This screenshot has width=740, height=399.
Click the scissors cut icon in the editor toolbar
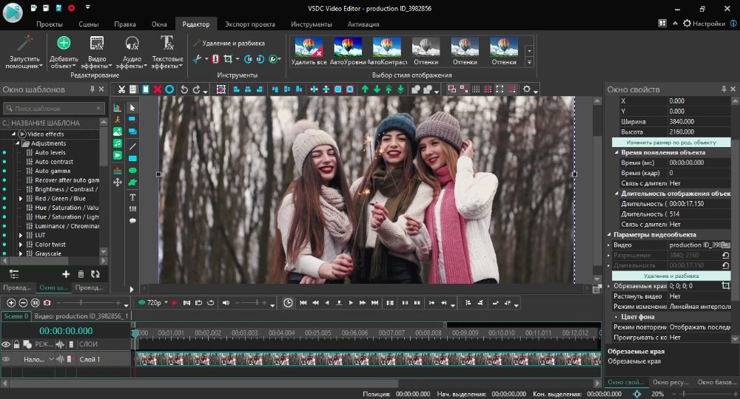pyautogui.click(x=121, y=89)
